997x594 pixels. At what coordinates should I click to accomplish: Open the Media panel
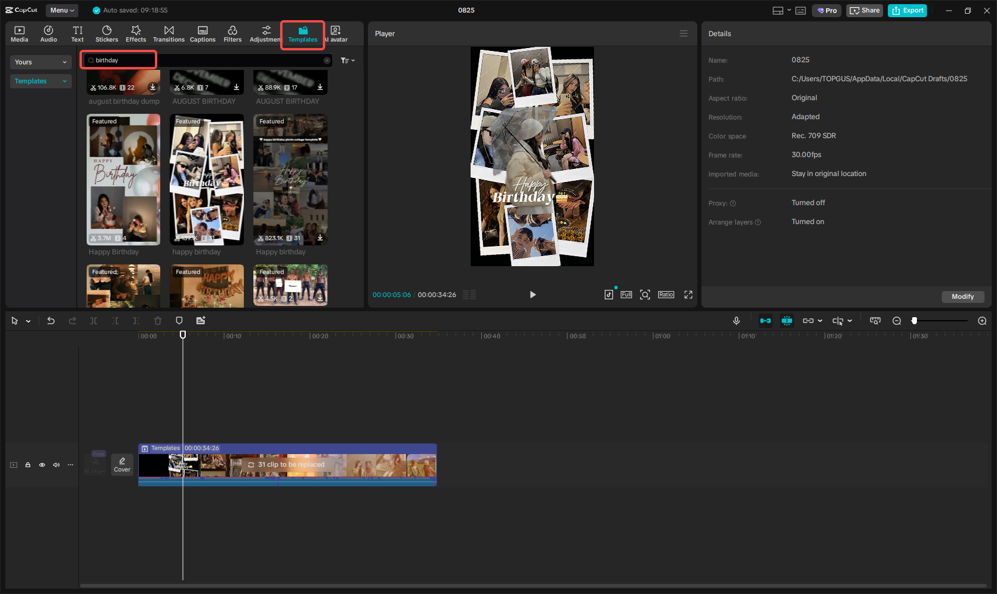click(x=20, y=33)
